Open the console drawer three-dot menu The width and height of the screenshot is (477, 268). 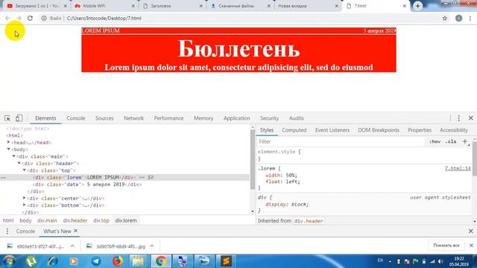pyautogui.click(x=7, y=232)
